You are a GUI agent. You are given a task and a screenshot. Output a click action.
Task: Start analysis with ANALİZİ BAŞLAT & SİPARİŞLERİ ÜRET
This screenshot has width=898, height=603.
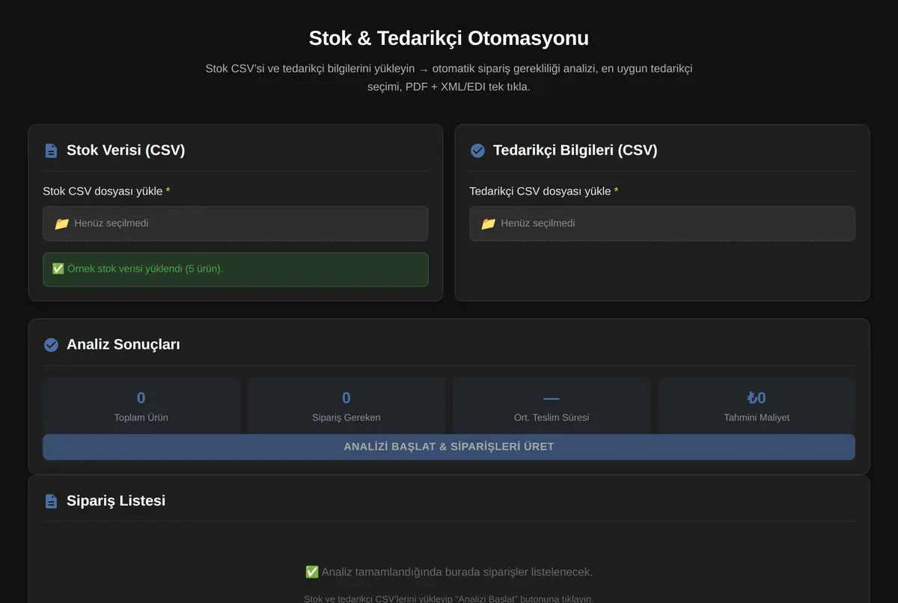coord(449,447)
